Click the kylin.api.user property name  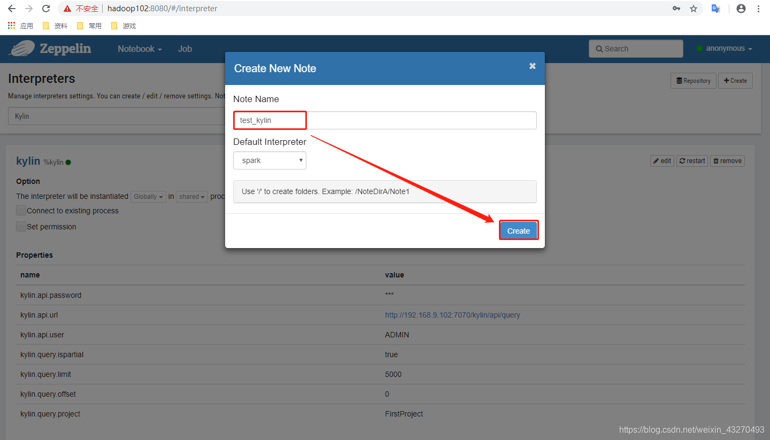[x=43, y=335]
